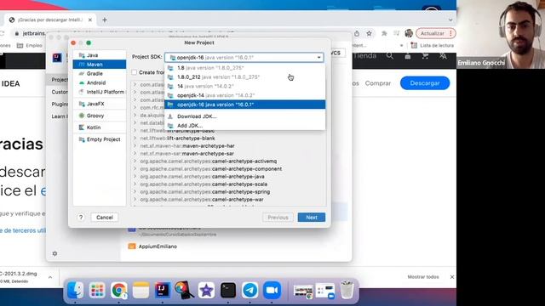Open Finder from the Dock

pos(75,290)
